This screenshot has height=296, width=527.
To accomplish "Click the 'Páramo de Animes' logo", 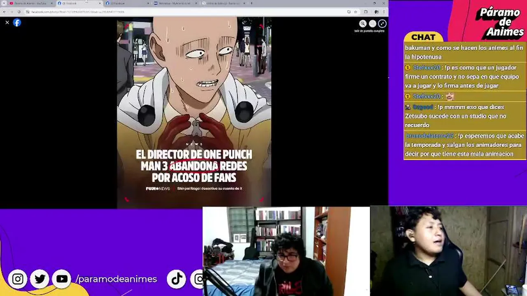I will click(499, 21).
